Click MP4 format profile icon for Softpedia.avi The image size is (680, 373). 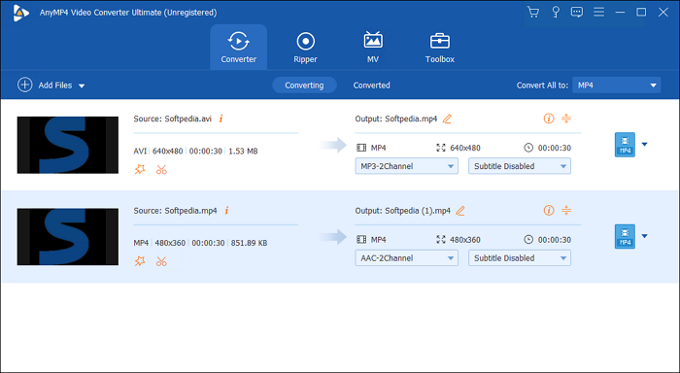coord(625,145)
